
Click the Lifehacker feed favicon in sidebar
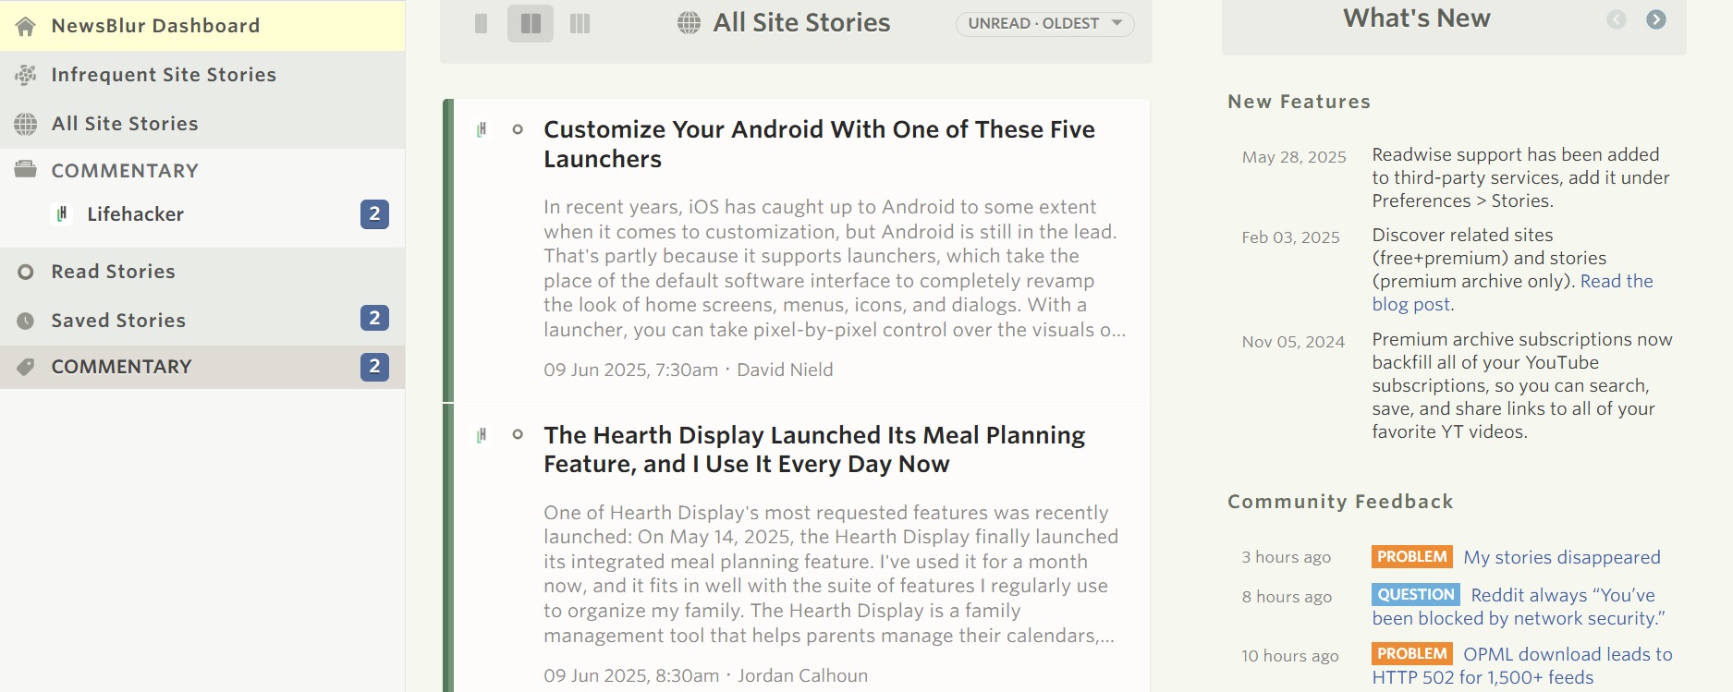62,214
